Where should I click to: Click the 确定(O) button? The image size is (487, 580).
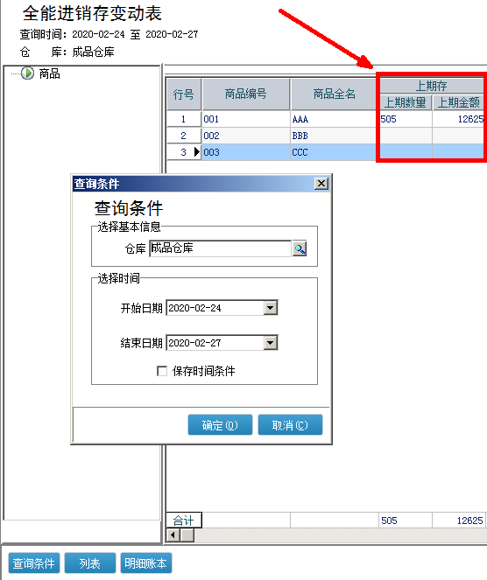click(x=220, y=425)
